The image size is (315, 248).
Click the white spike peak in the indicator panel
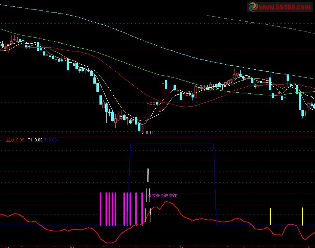coord(148,166)
